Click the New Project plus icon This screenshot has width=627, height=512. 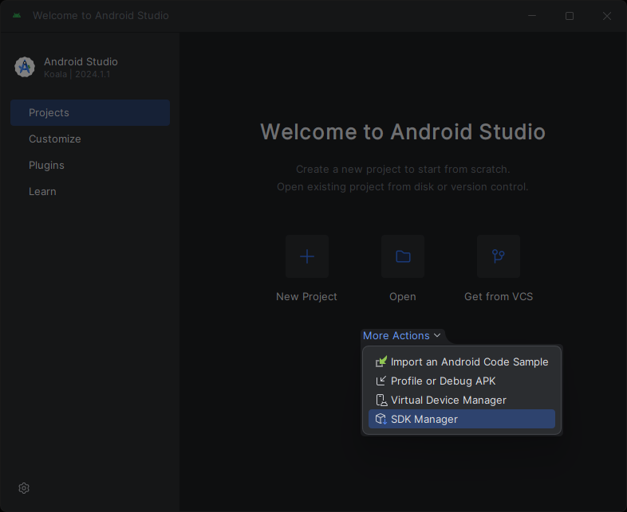click(306, 256)
